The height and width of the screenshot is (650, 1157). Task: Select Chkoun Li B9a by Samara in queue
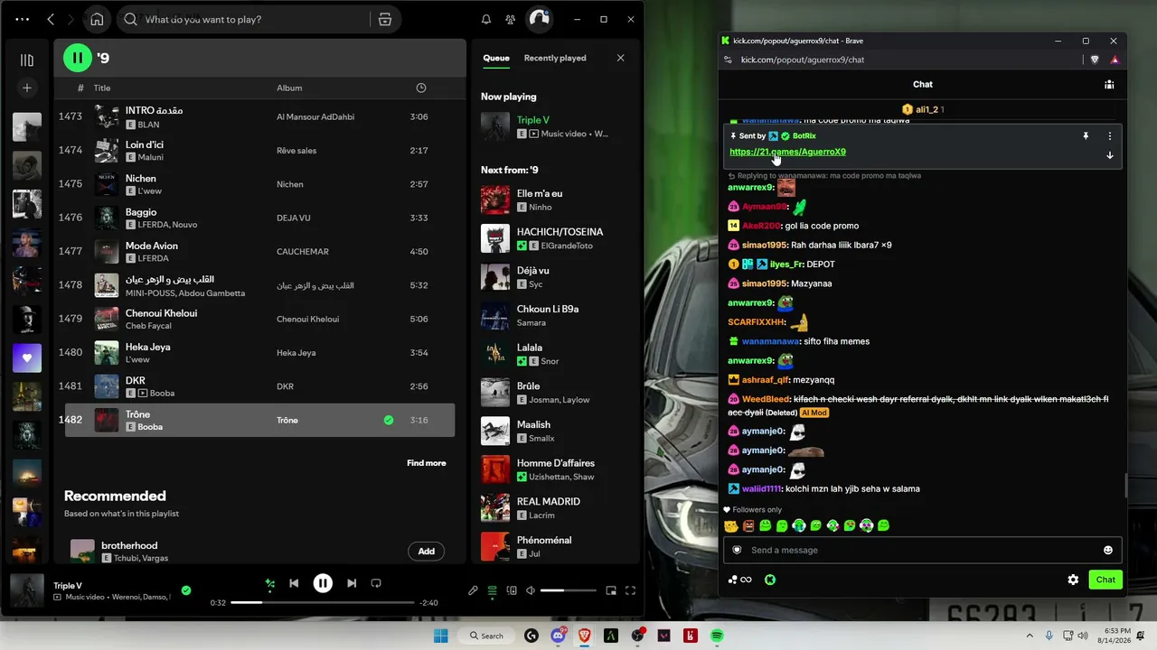tap(553, 315)
